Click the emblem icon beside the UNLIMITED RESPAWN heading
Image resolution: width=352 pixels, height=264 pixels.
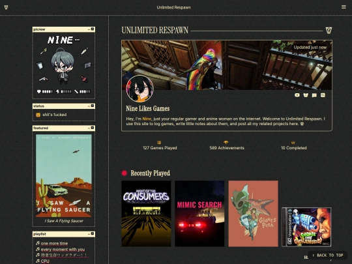coord(329,30)
